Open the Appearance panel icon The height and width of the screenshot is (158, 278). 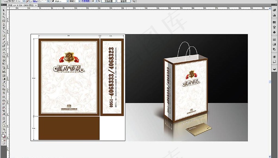[274, 57]
